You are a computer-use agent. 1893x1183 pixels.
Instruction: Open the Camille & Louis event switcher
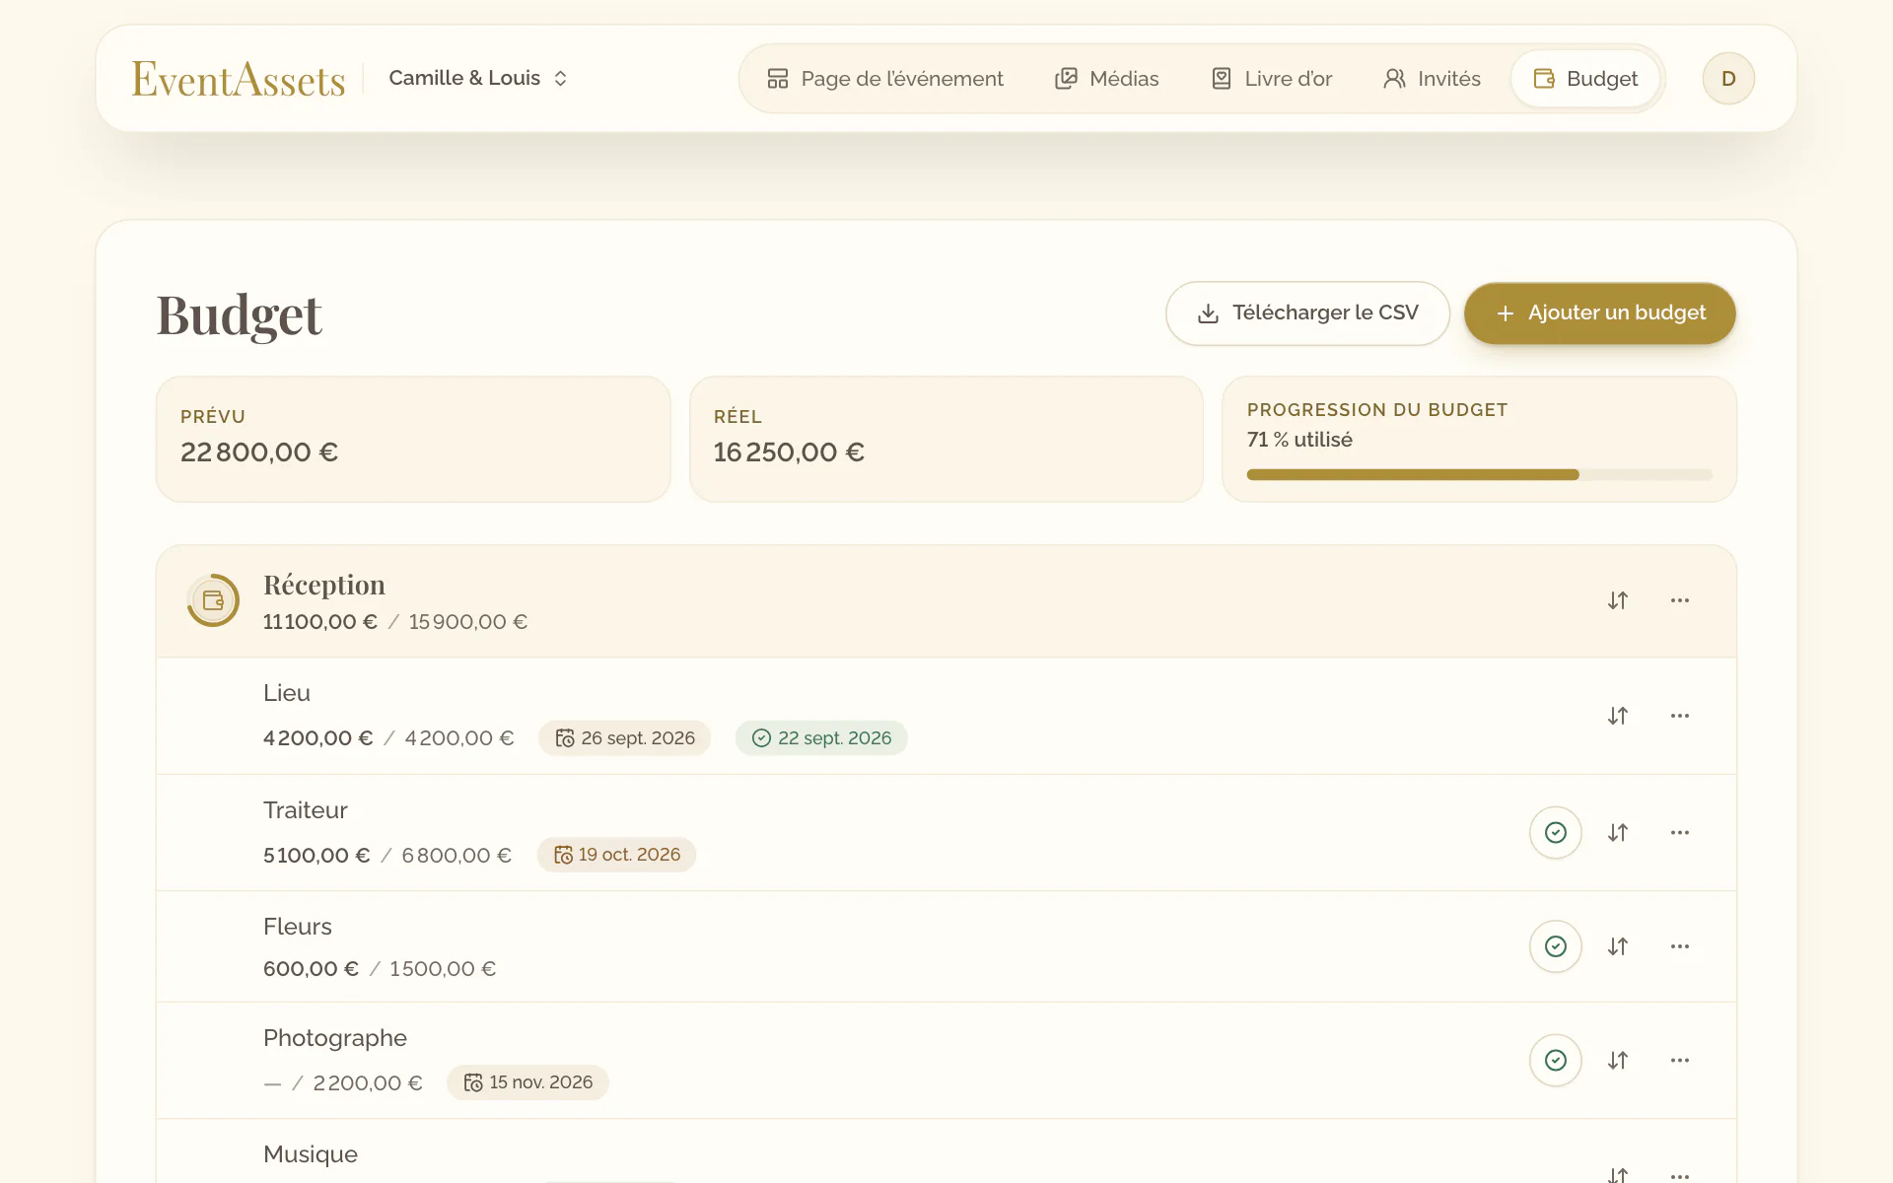(478, 78)
